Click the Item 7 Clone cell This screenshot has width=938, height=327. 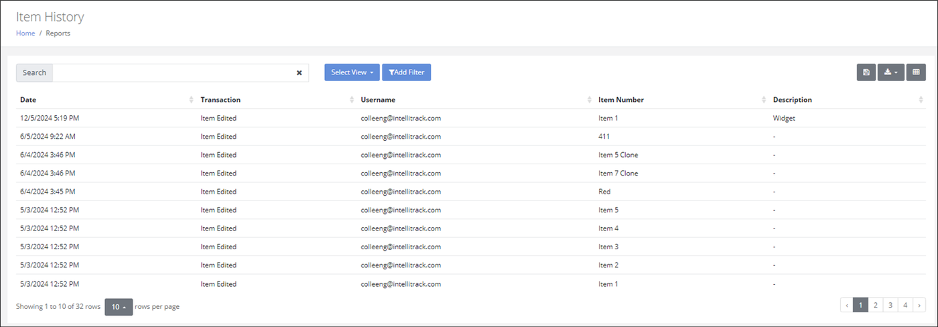618,174
